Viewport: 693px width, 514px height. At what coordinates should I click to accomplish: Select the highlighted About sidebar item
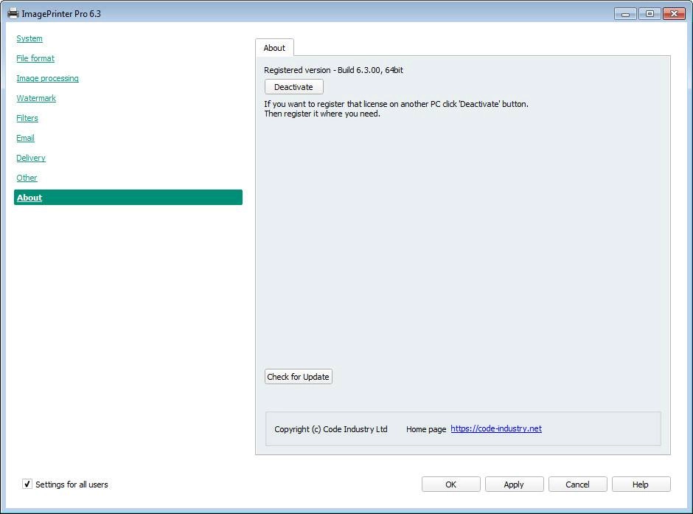[x=128, y=198]
